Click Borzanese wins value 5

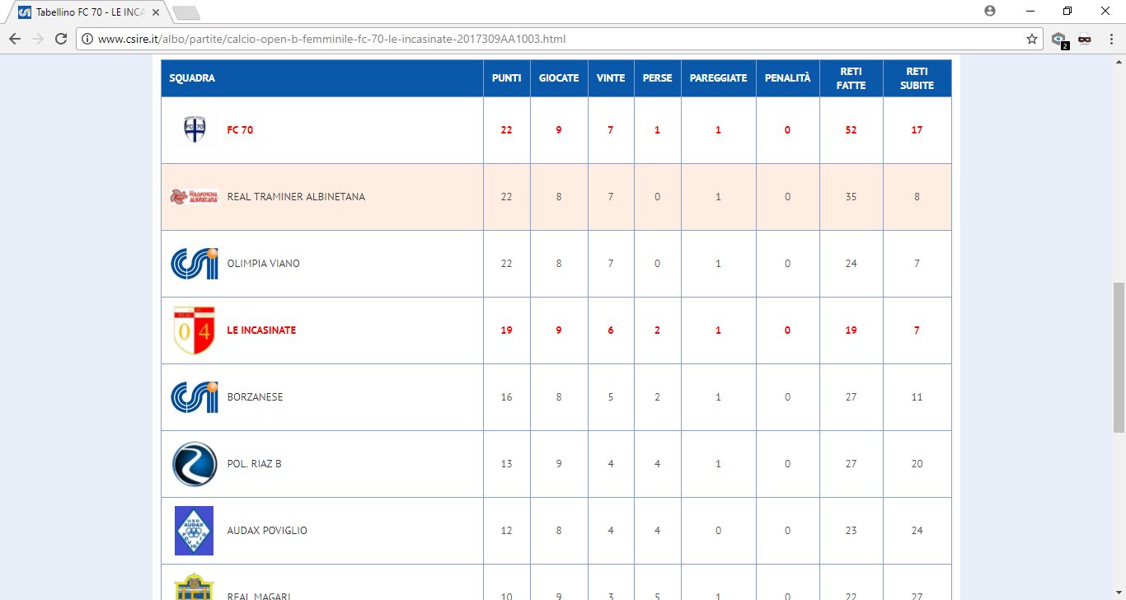611,397
